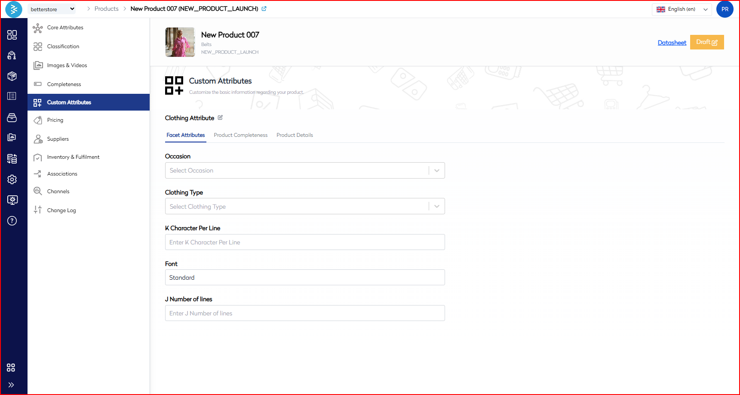Expand the Select Occasion dropdown
740x395 pixels.
pos(304,170)
